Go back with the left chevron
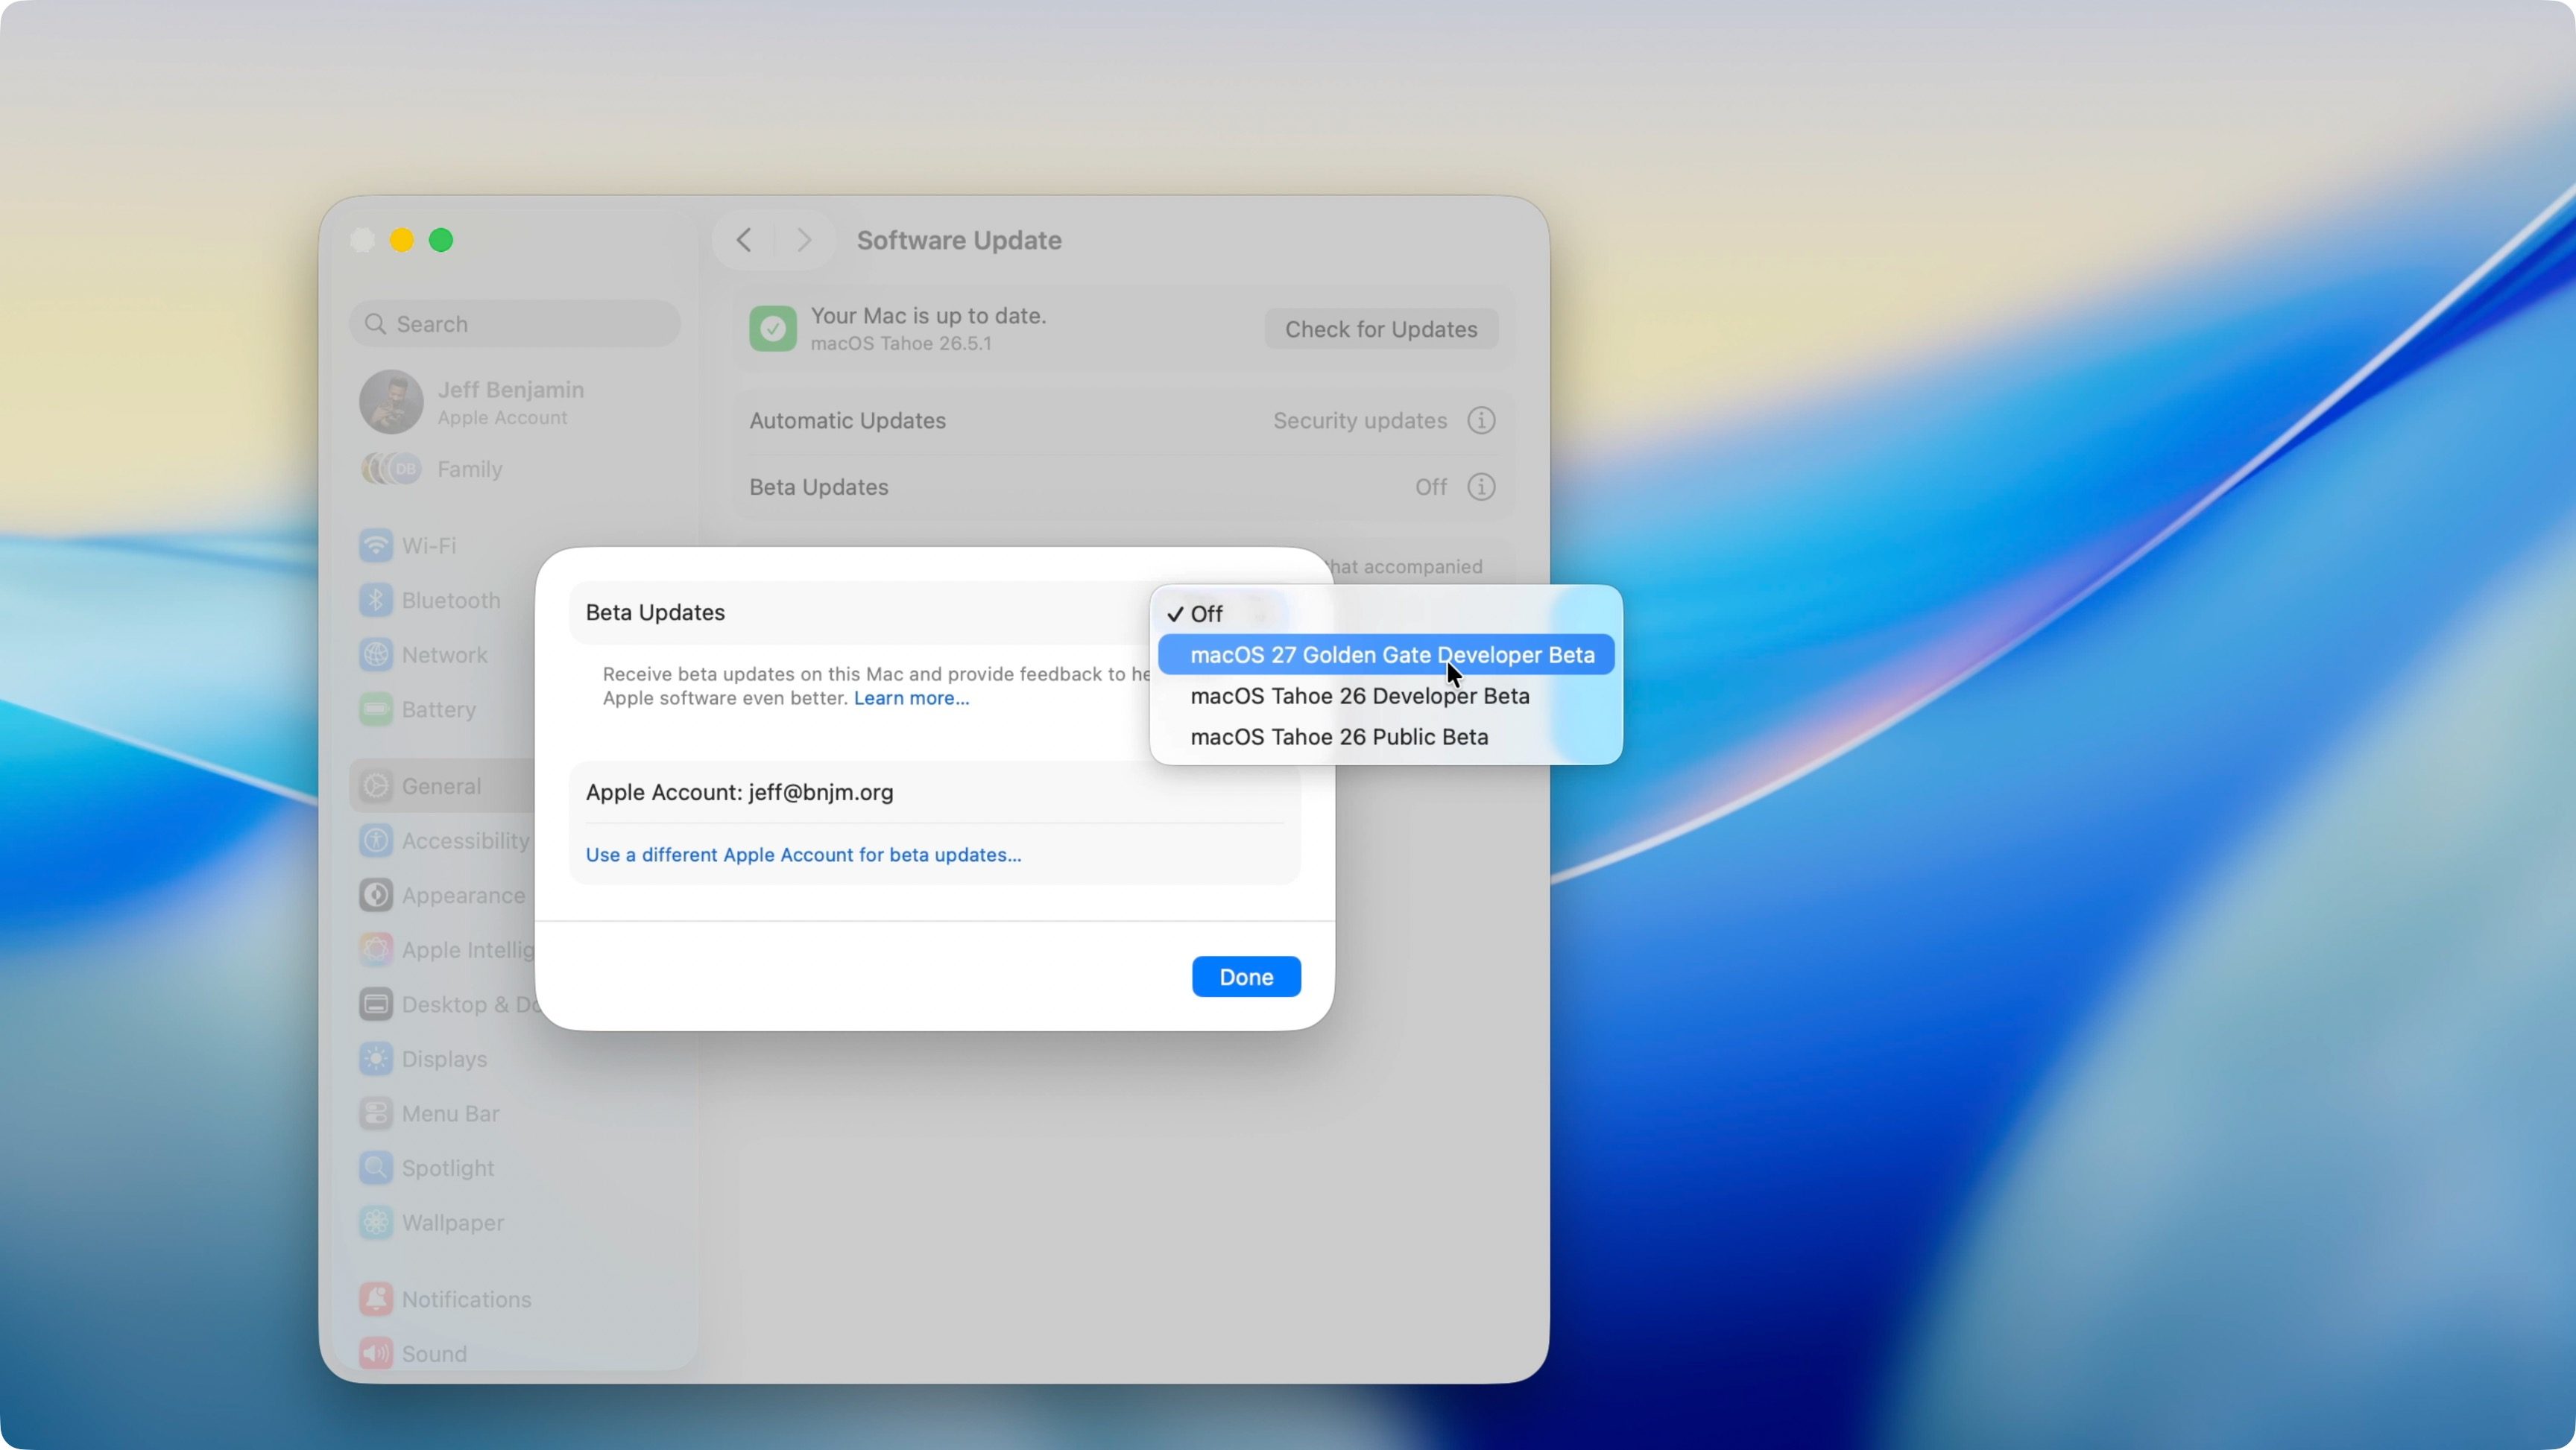 pos(743,240)
